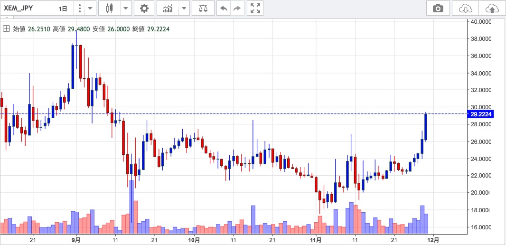The image size is (506, 245).
Task: Click the 24.0000 price axis label
Action: pos(481,159)
